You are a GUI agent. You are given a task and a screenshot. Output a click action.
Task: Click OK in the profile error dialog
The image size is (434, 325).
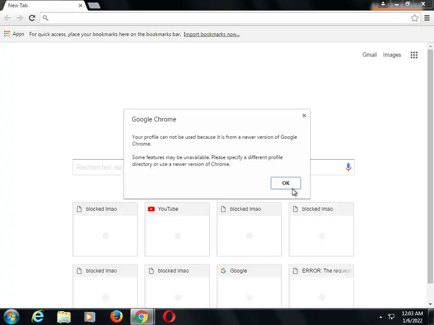pos(286,183)
